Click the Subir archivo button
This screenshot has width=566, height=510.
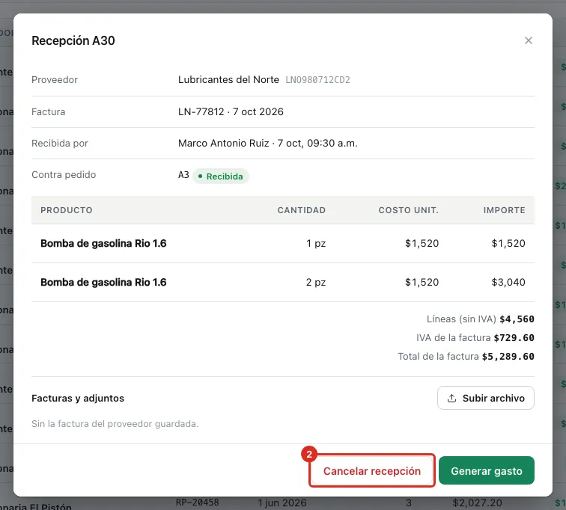click(485, 398)
